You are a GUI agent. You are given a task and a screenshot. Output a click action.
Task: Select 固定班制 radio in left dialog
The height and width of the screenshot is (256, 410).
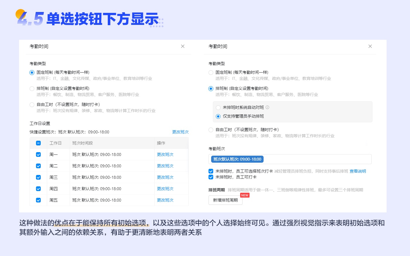coord(32,73)
